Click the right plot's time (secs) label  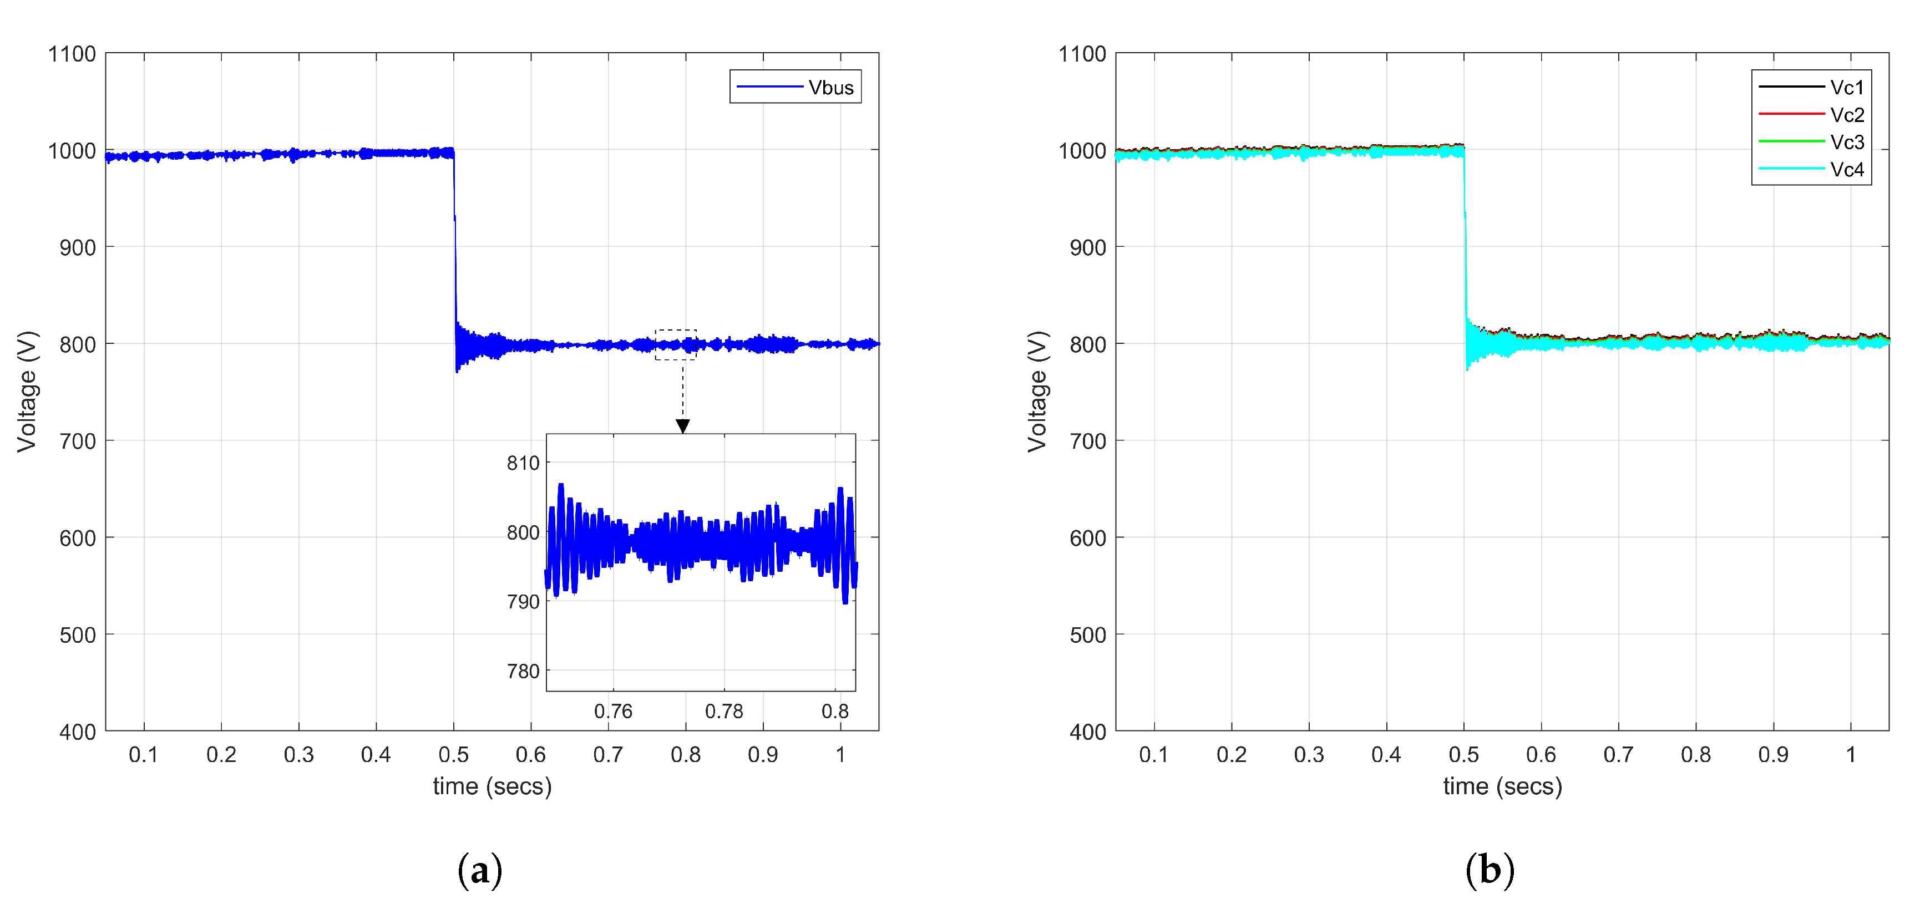(x=1502, y=786)
